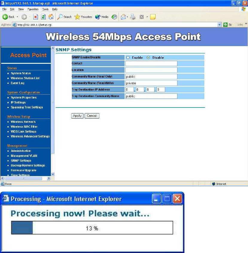Click the green Go arrow icon
The height and width of the screenshot is (253, 248).
[225, 25]
